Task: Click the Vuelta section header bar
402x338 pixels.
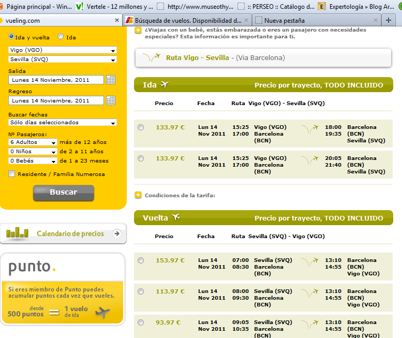Action: coord(263,218)
